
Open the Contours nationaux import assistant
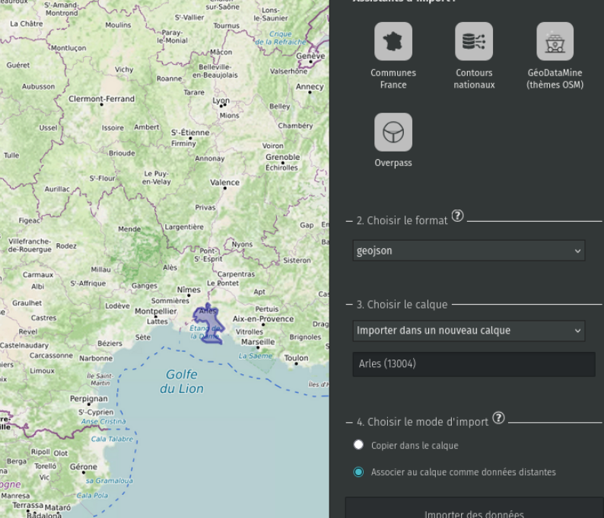[474, 42]
